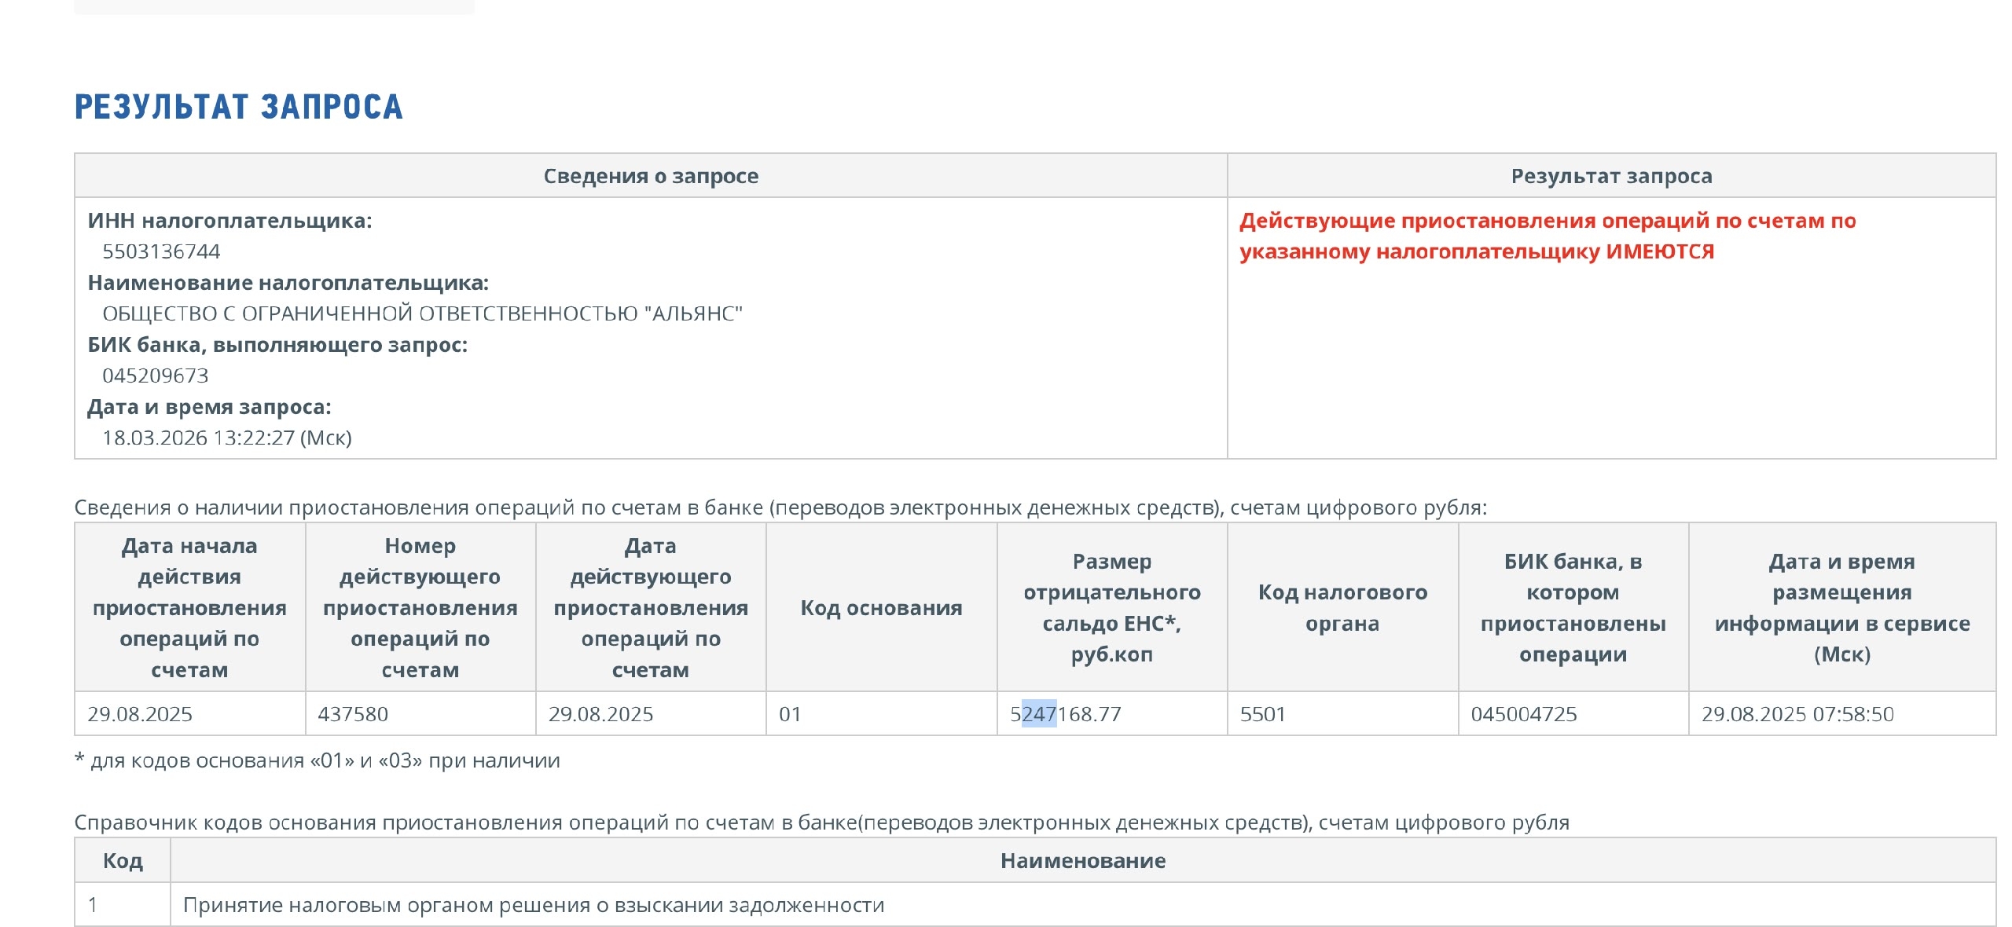Click the Наименование header in reference table

coord(1082,861)
